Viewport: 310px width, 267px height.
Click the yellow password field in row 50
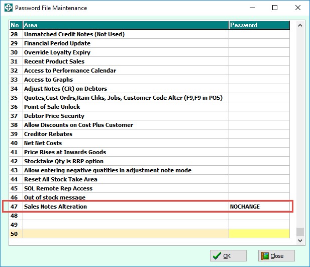coord(259,234)
